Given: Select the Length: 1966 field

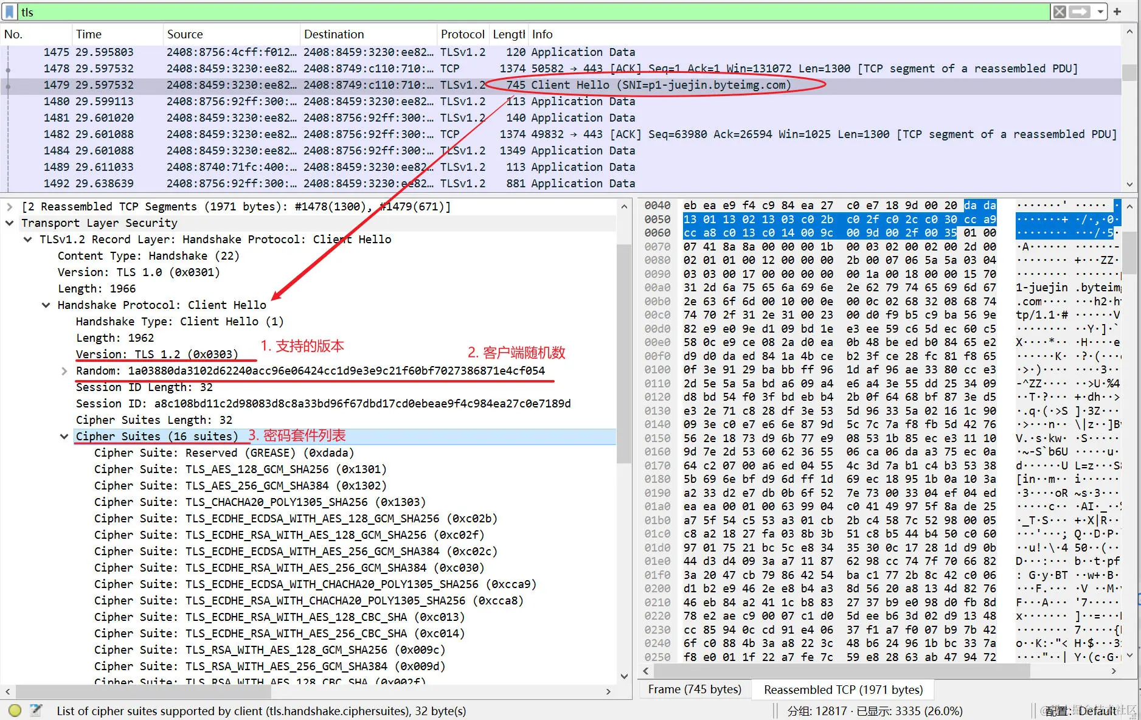Looking at the screenshot, I should (x=97, y=289).
